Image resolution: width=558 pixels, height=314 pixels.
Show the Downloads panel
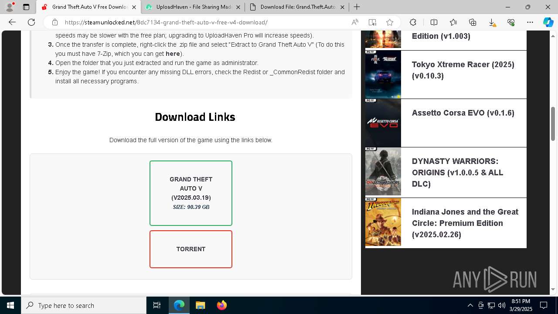click(492, 22)
